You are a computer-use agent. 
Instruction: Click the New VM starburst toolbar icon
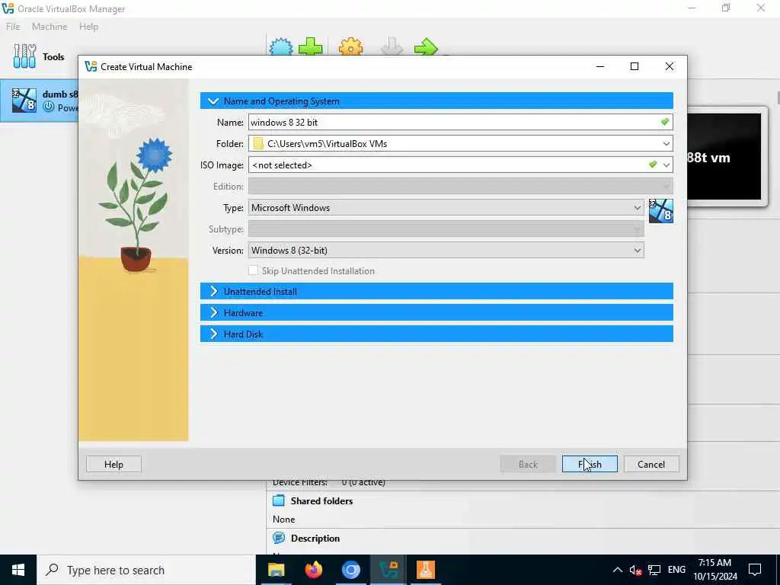point(281,46)
